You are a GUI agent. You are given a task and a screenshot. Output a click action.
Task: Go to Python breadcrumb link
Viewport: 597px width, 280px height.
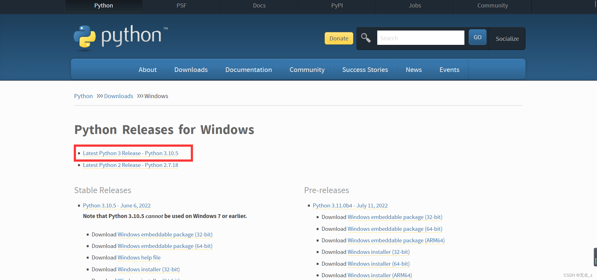pyautogui.click(x=83, y=96)
